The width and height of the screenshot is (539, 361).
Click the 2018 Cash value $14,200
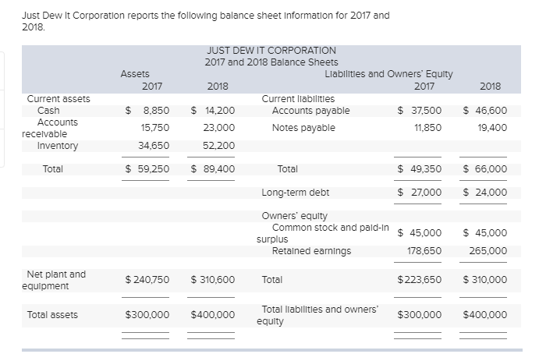point(213,111)
